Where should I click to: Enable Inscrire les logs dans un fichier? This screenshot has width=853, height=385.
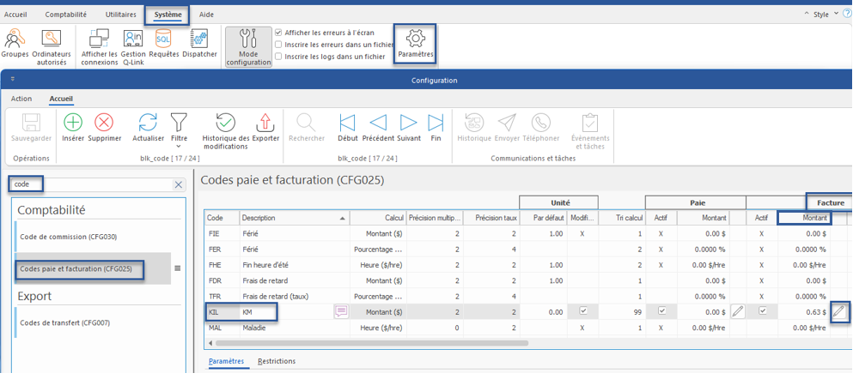coord(278,57)
